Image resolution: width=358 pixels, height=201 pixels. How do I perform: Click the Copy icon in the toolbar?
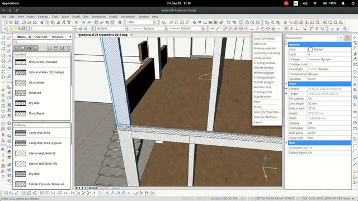(47, 22)
